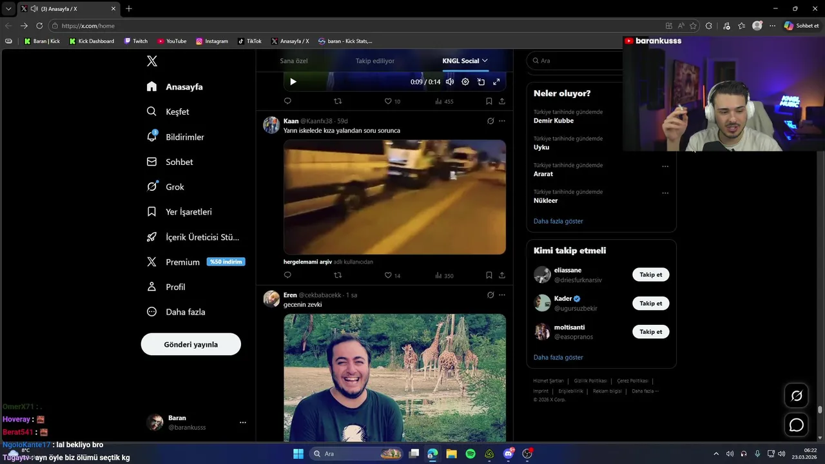Click the X logo in sidebar
The image size is (825, 464).
[x=152, y=61]
